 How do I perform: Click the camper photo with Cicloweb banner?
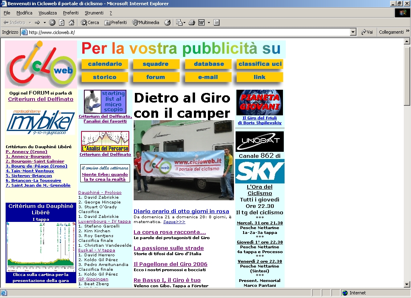coord(183,160)
